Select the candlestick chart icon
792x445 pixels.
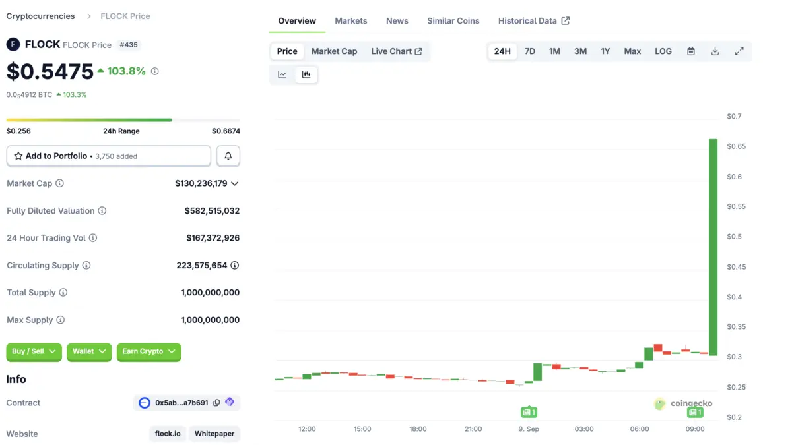[x=306, y=74]
